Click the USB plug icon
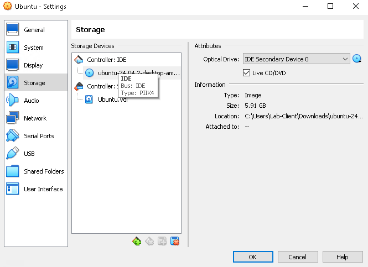The height and width of the screenshot is (267, 368). [x=12, y=153]
